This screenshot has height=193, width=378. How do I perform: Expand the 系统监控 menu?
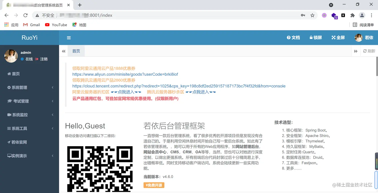pyautogui.click(x=29, y=115)
